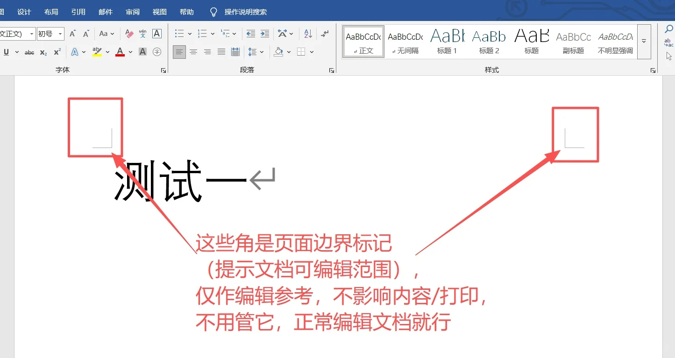Open the font size dropdown showing 初号

[x=59, y=33]
